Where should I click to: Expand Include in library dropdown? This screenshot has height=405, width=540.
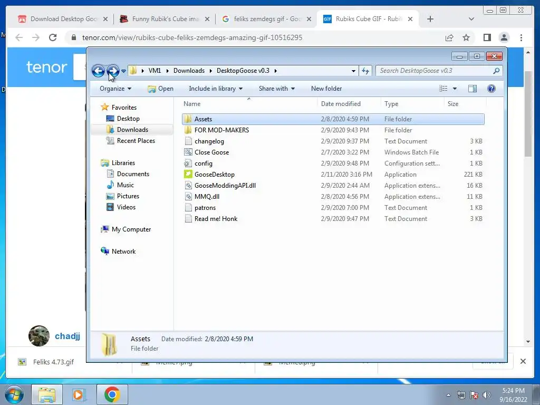click(216, 89)
